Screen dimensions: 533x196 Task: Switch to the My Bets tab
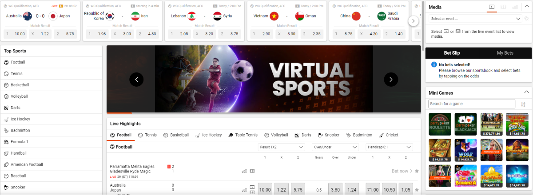click(x=505, y=53)
